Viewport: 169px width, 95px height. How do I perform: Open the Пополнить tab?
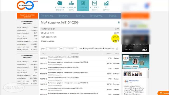pos(47,16)
